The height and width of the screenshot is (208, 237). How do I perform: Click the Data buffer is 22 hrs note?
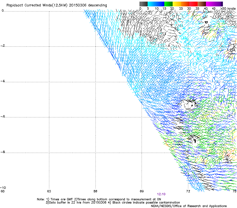[76, 203]
